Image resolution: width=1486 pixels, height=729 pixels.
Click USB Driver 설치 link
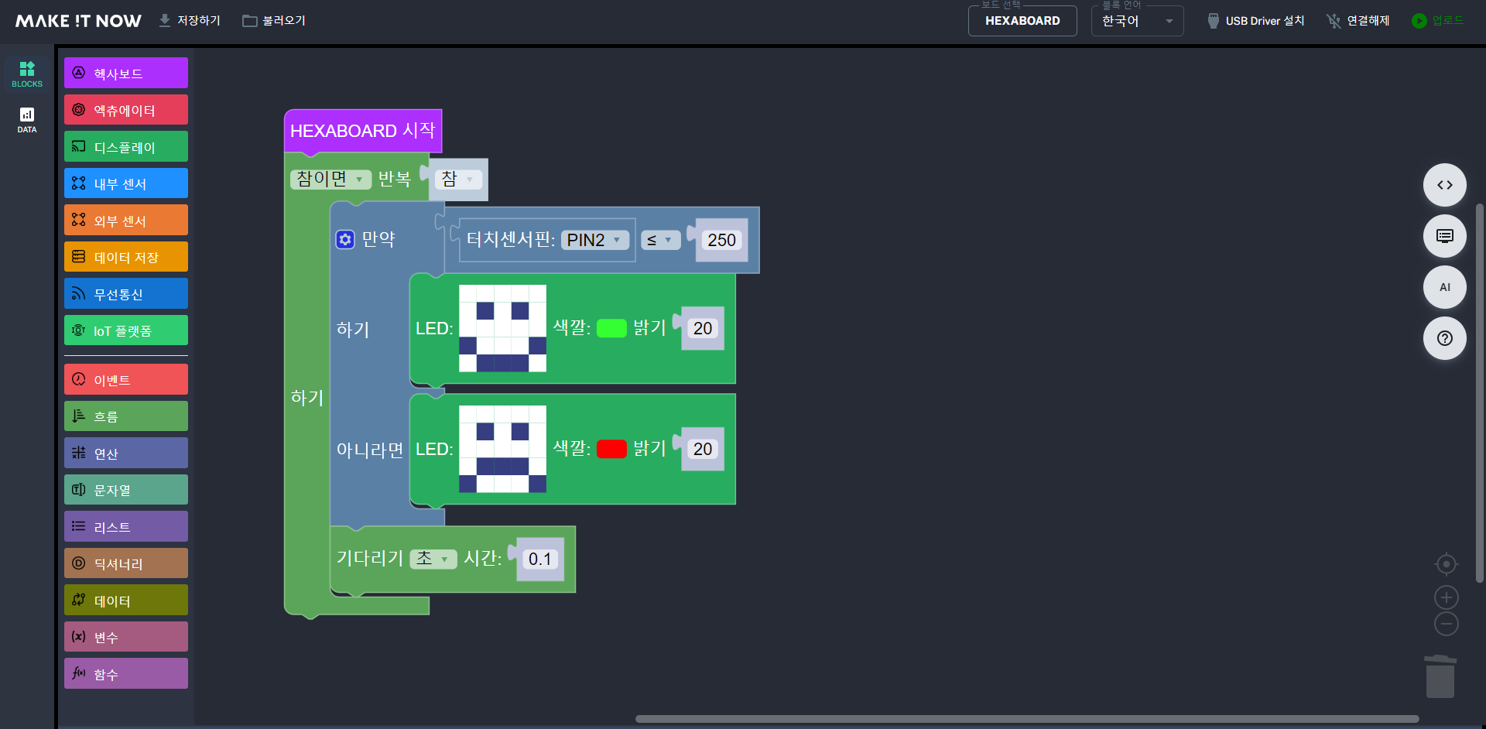point(1255,21)
